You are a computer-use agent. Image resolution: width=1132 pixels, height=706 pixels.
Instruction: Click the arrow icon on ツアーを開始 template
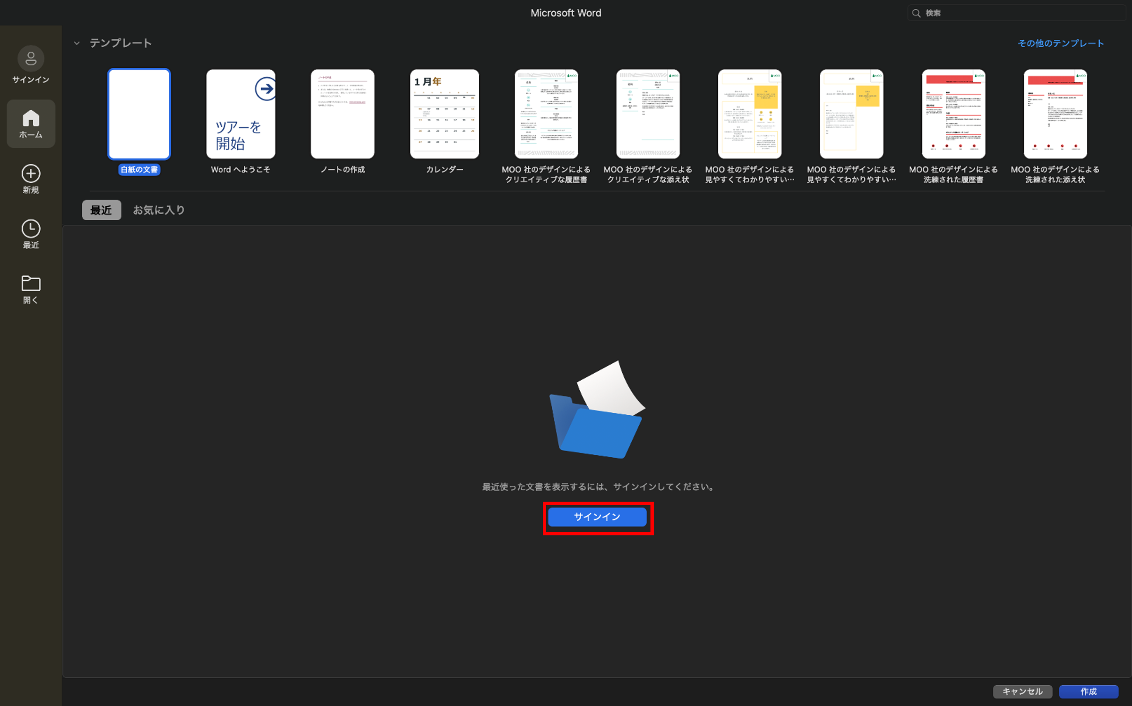[265, 88]
